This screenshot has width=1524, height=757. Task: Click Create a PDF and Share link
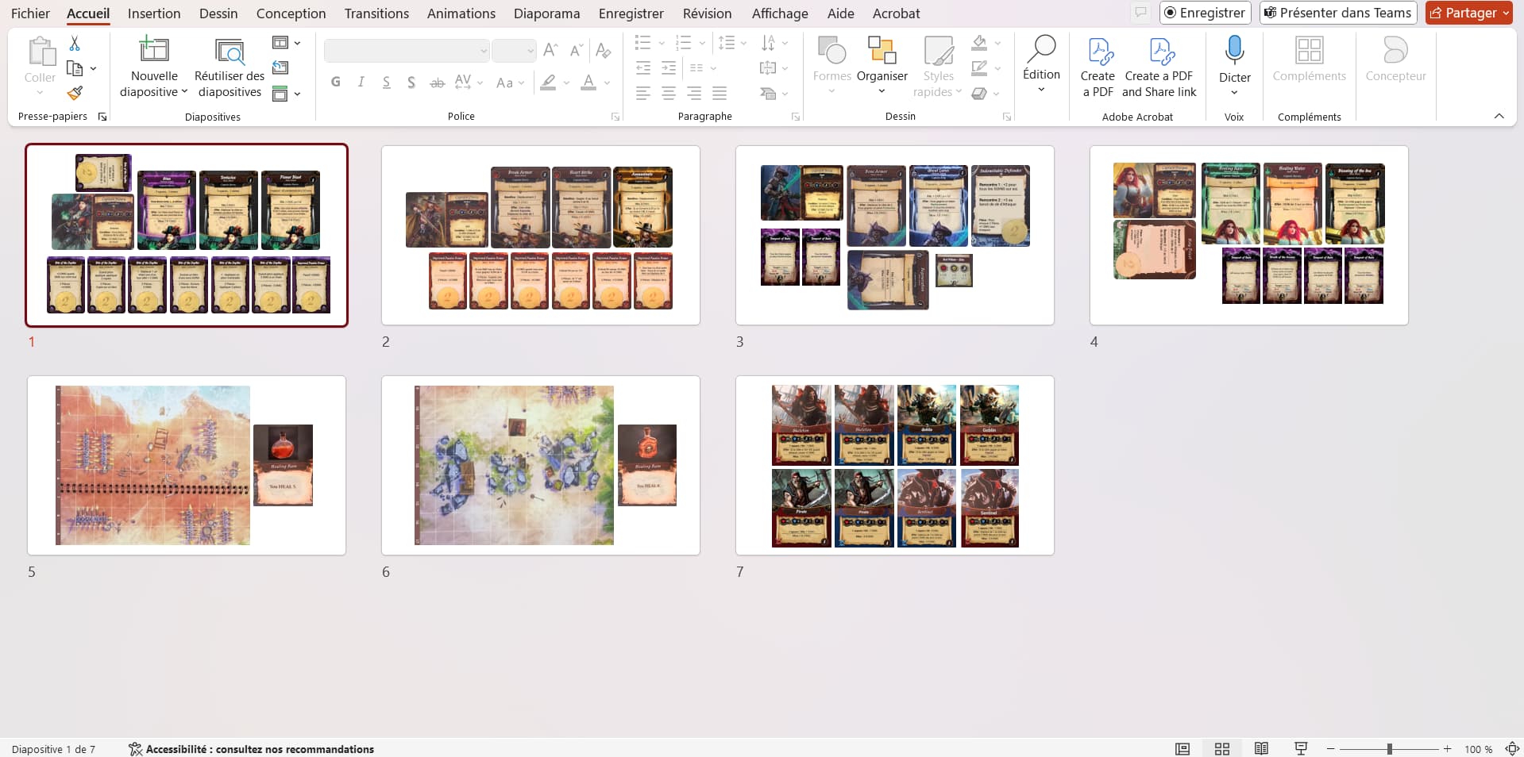1159,67
